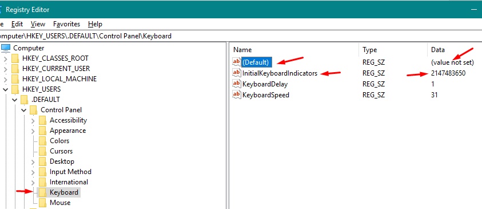
Task: Click the Keyboard folder icon
Action: [43, 192]
